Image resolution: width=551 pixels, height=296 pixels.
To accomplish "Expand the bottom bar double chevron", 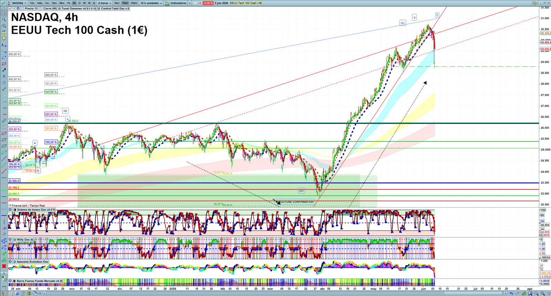I will (40, 293).
